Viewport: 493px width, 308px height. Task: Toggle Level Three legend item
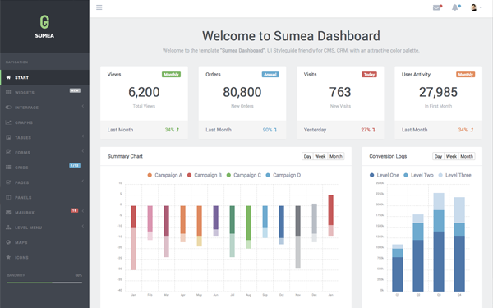pos(454,175)
